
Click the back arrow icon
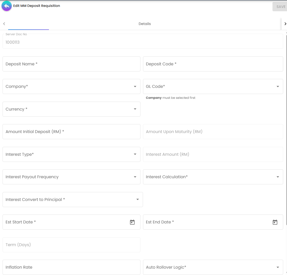(x=7, y=6)
